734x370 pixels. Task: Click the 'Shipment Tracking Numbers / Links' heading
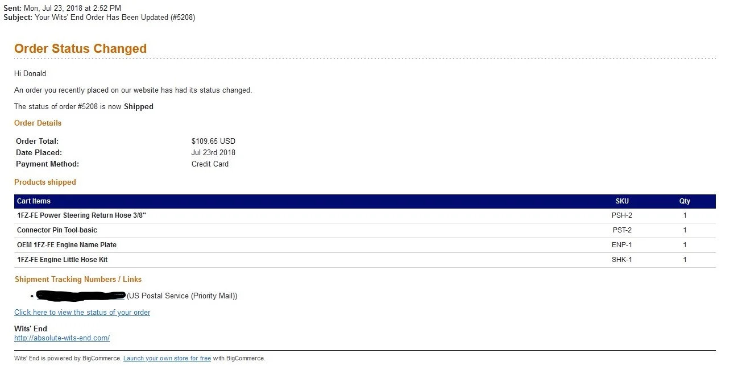coord(78,280)
